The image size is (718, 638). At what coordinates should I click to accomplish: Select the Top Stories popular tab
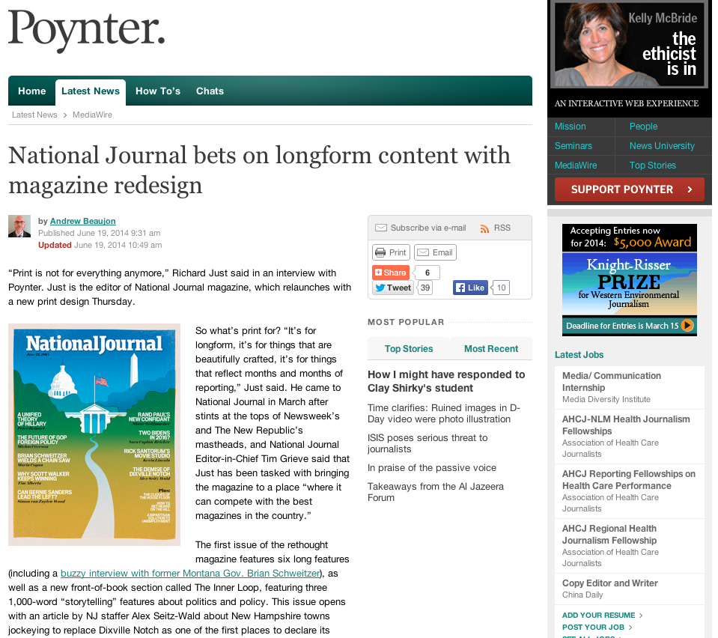pos(409,349)
